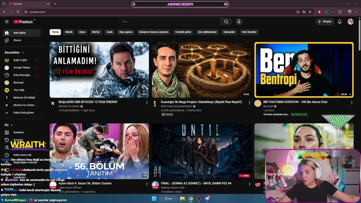This screenshot has width=361, height=203.
Task: Open the notifications bell
Action: [x=340, y=22]
